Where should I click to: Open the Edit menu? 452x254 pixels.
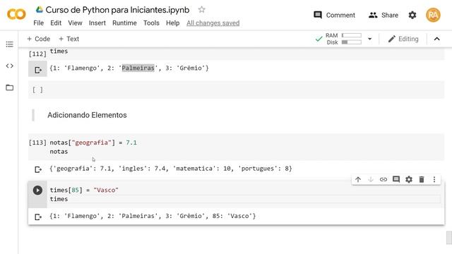[x=56, y=23]
